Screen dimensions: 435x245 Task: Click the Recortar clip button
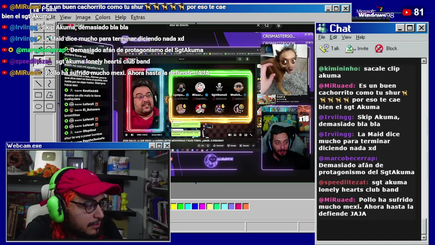click(245, 146)
